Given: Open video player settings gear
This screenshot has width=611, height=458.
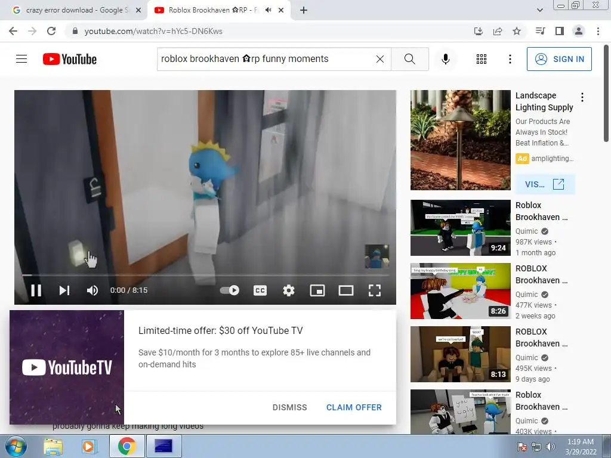Looking at the screenshot, I should [x=289, y=290].
